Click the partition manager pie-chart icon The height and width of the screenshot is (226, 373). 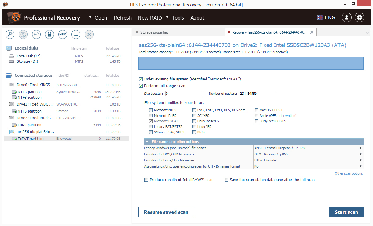(23, 35)
